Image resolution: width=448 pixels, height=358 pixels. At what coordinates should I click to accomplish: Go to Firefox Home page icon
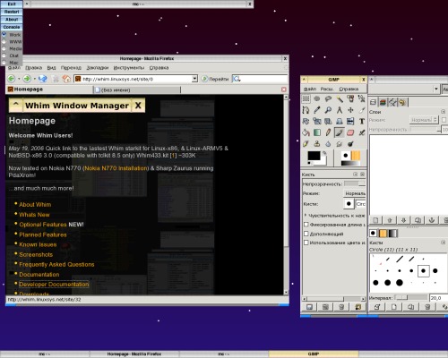(x=66, y=79)
